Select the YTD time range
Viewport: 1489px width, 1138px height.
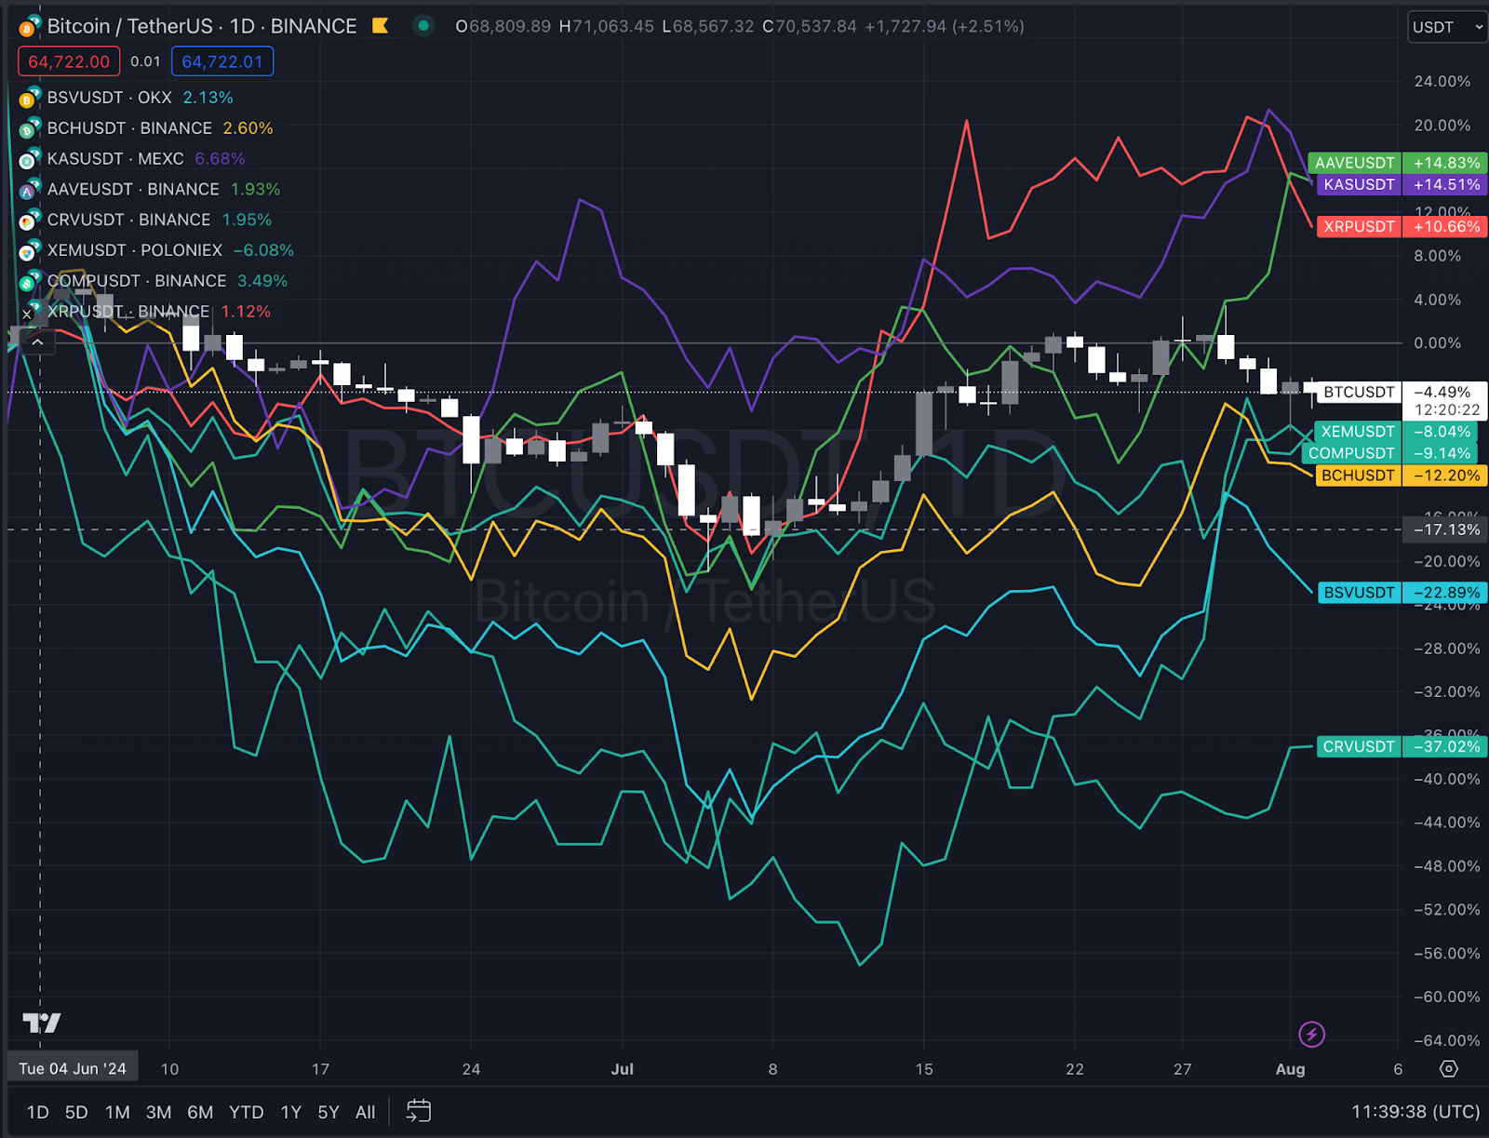coord(246,1112)
